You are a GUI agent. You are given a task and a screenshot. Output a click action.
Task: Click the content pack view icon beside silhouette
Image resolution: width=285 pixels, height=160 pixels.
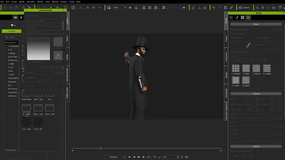(16, 17)
